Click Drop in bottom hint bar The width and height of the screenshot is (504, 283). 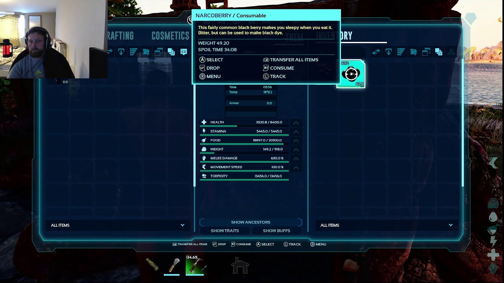pyautogui.click(x=219, y=244)
